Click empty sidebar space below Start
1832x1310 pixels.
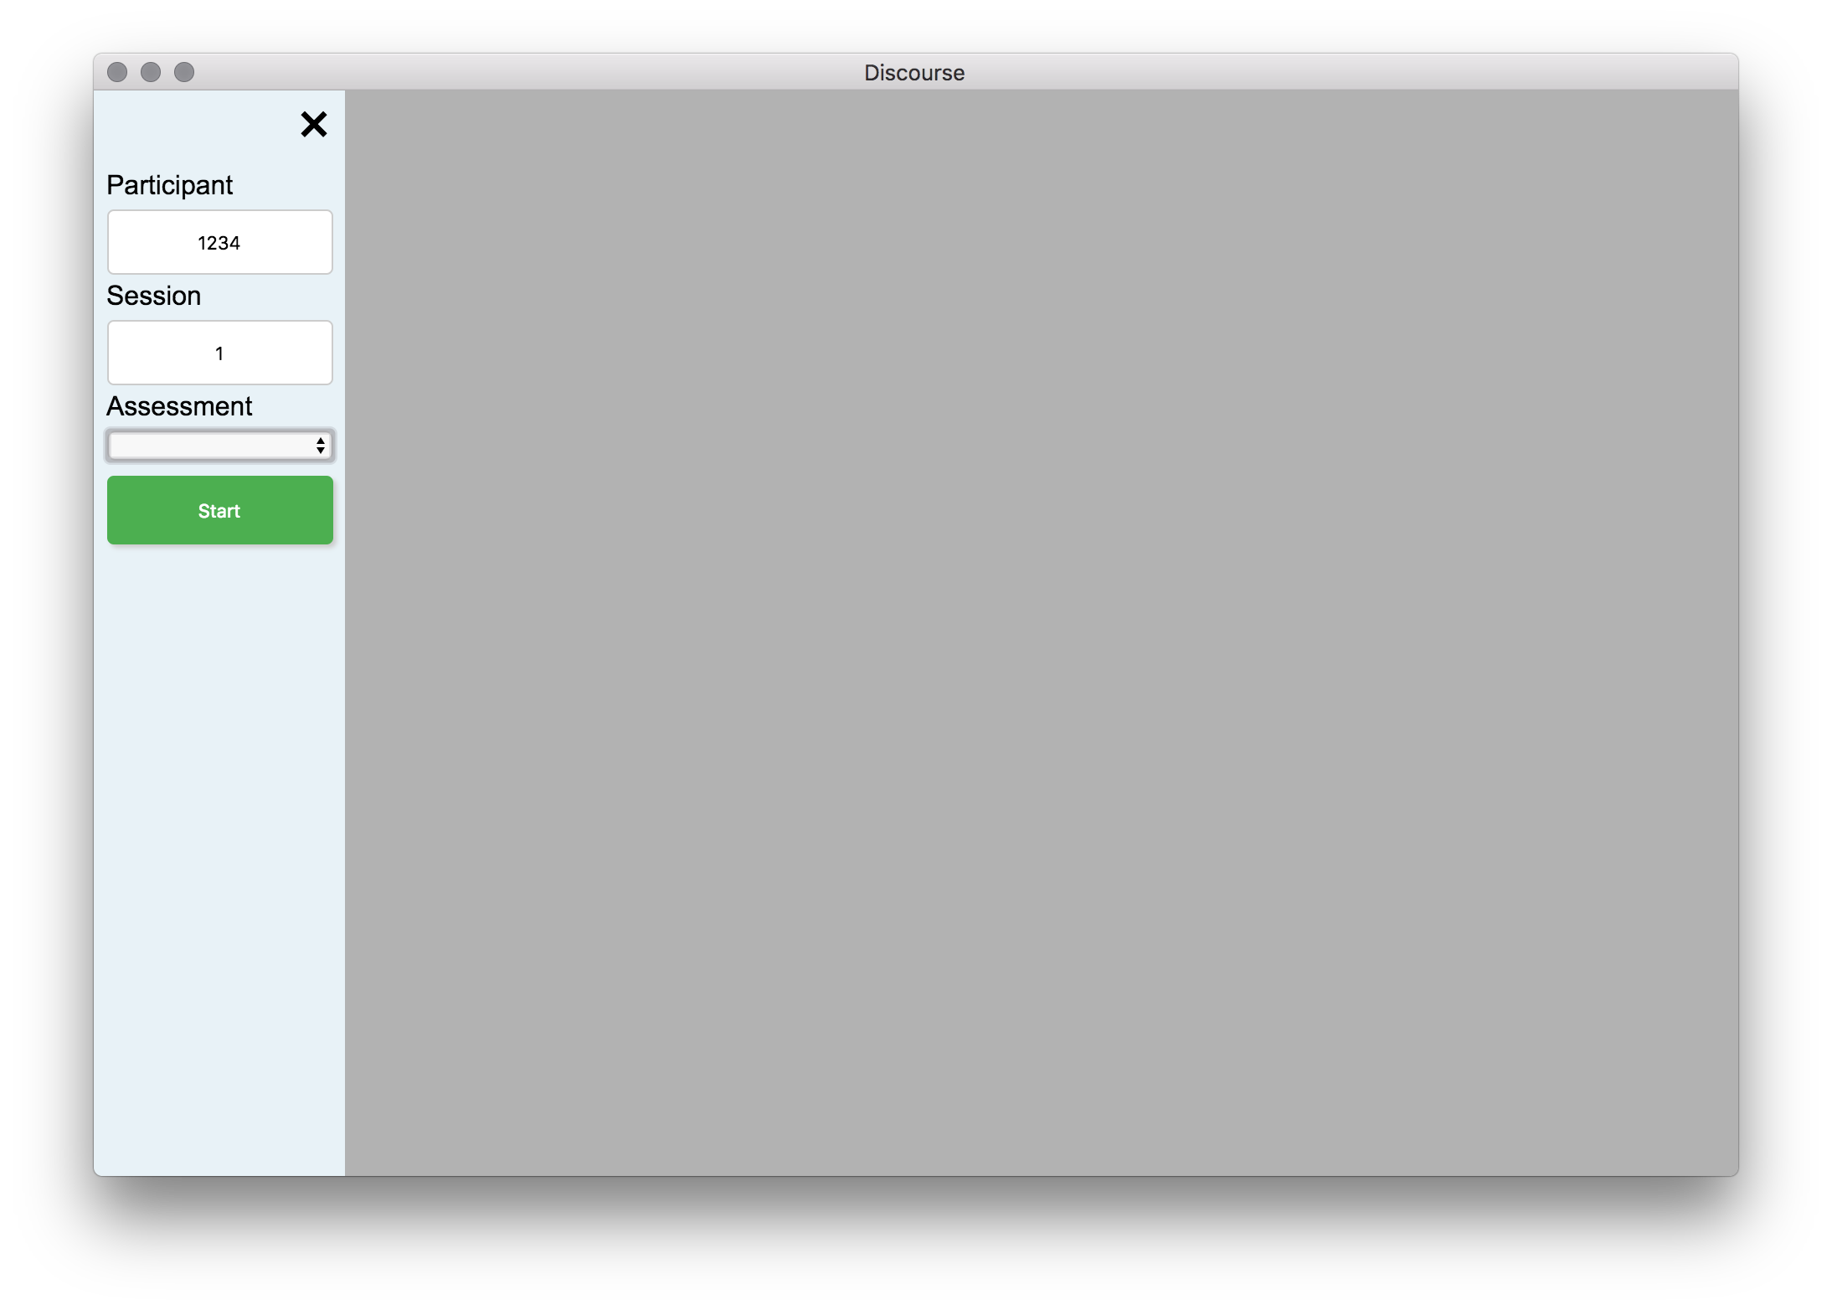[x=219, y=838]
